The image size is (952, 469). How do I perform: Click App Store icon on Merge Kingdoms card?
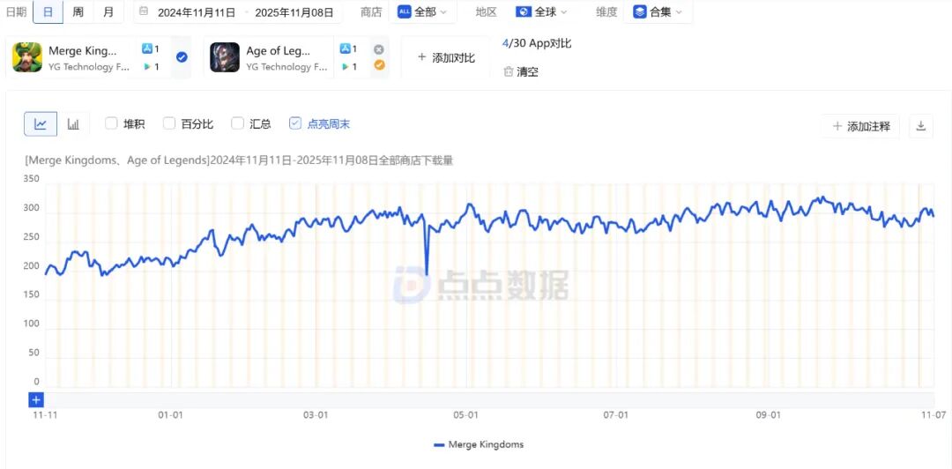pos(147,48)
